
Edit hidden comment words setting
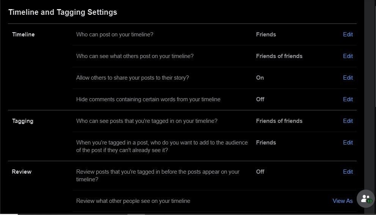point(348,99)
